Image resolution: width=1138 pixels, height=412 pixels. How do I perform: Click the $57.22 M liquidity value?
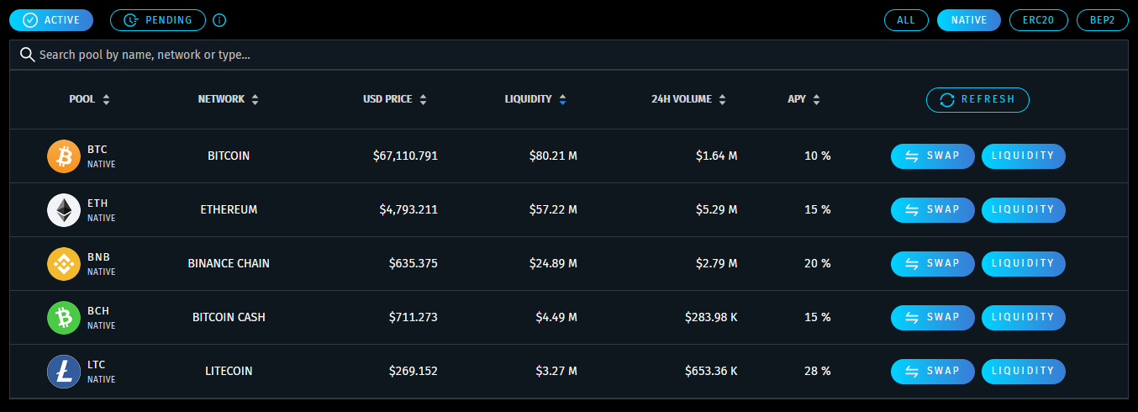pos(553,210)
